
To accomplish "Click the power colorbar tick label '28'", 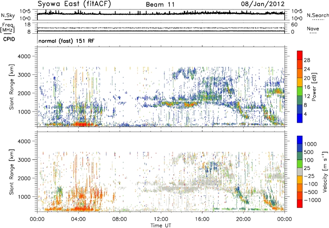I will point(307,60).
